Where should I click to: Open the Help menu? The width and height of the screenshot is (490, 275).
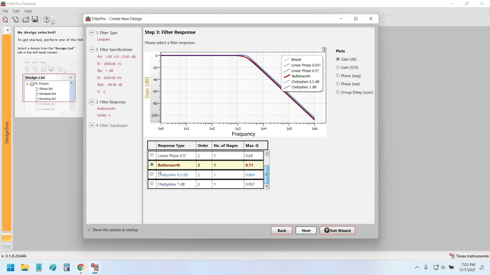tap(28, 11)
